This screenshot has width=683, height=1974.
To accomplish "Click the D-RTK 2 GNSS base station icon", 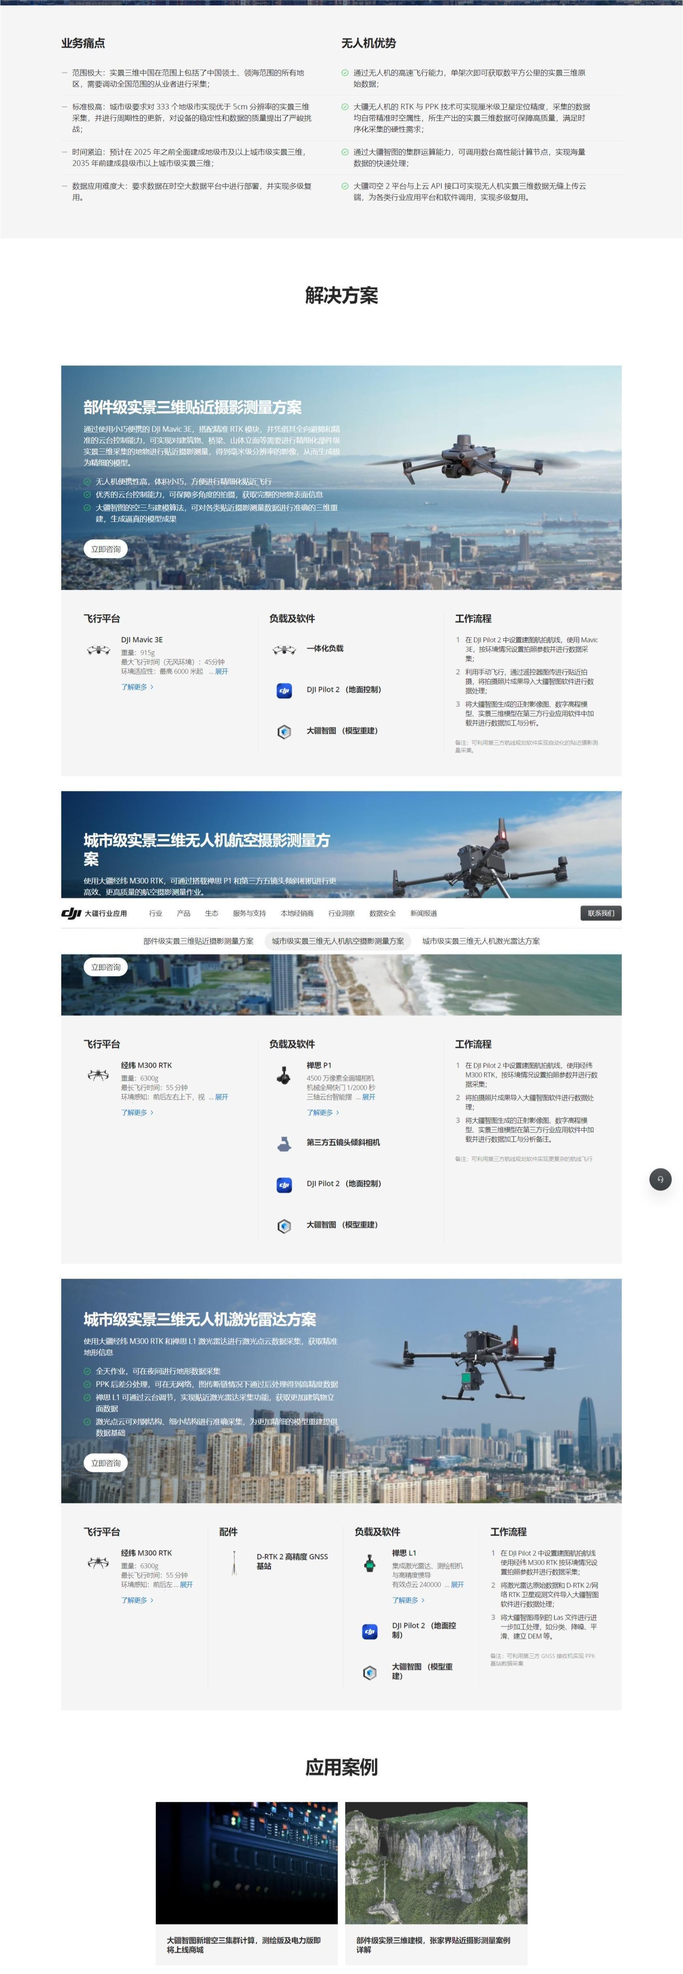I will (234, 1562).
